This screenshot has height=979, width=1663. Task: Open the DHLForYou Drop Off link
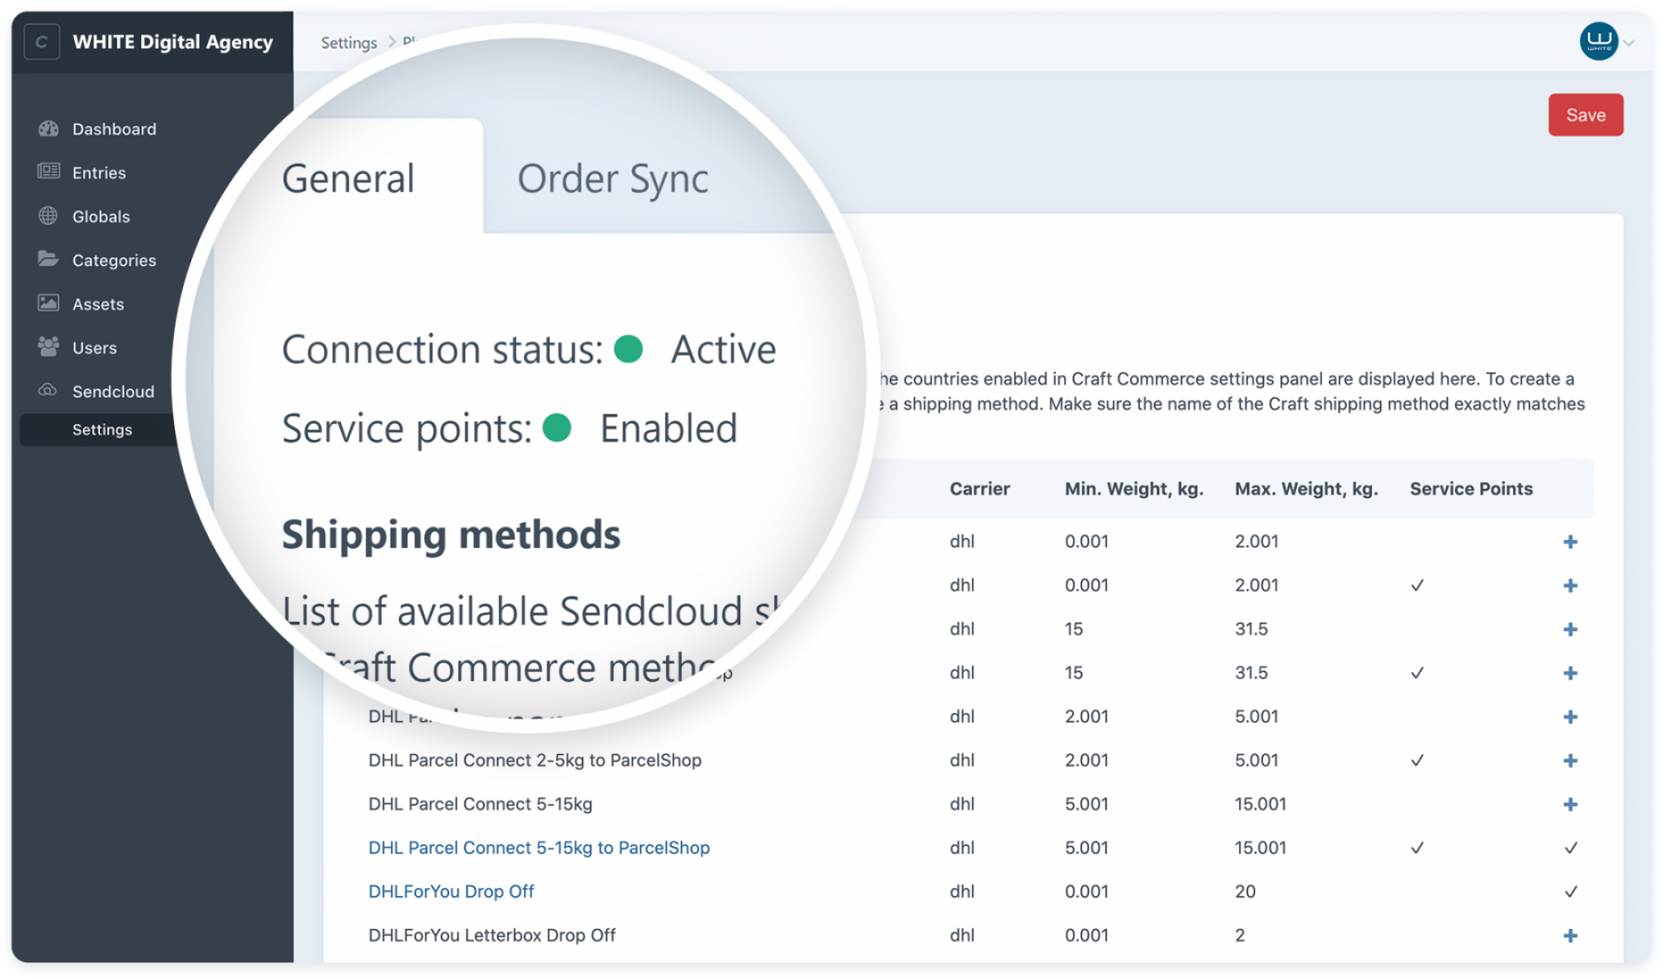pos(451,892)
